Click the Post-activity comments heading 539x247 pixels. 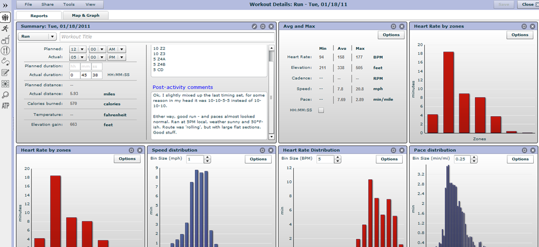coord(183,87)
